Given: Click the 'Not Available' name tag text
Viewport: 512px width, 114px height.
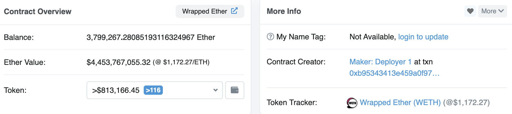Looking at the screenshot, I should [372, 37].
